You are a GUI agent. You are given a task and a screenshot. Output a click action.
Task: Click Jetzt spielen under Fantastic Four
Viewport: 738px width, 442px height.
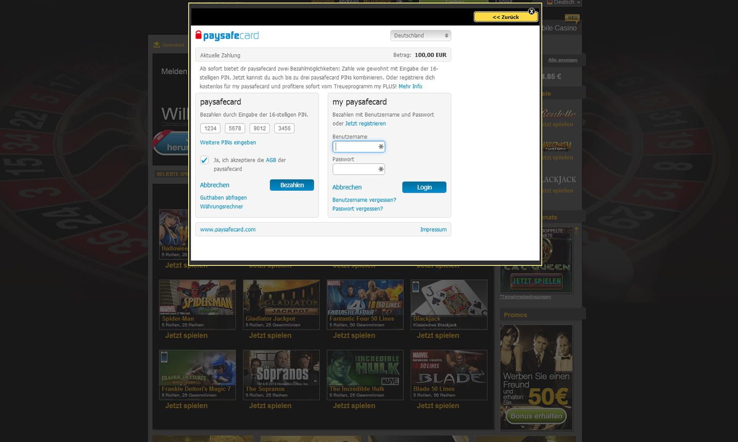(354, 335)
